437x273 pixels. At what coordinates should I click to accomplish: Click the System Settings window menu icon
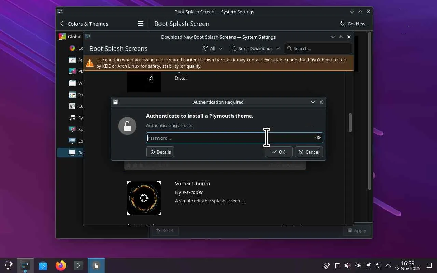click(x=60, y=11)
